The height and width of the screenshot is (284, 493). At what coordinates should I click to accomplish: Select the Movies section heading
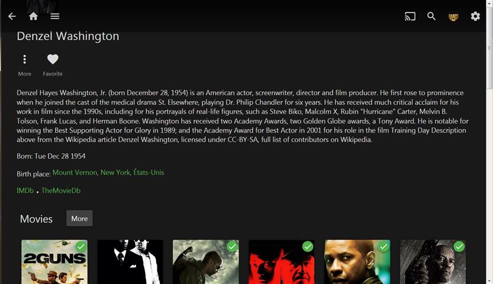point(36,219)
